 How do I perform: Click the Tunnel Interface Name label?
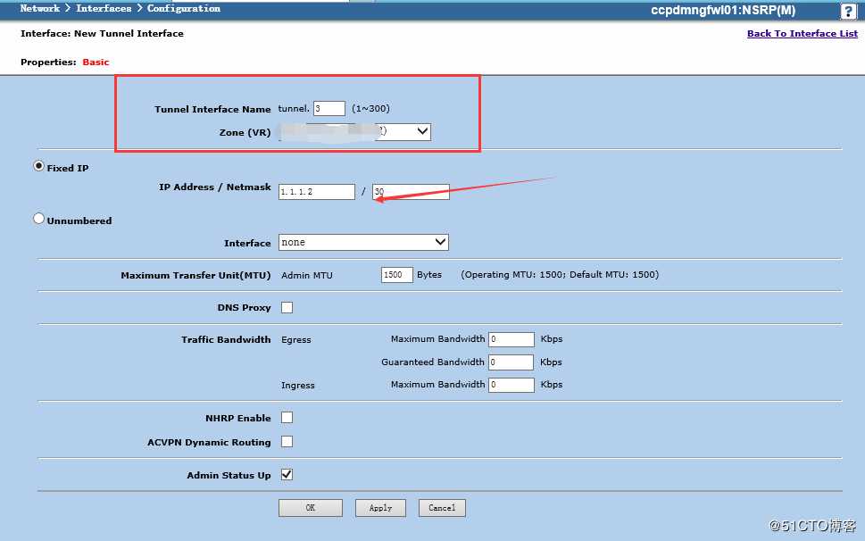click(213, 109)
